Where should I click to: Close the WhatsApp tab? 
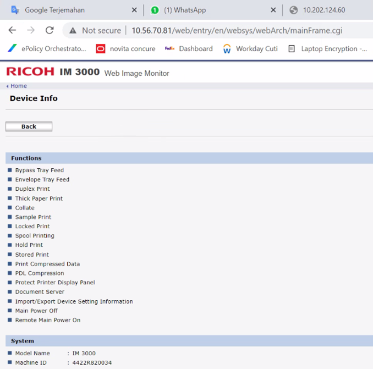click(273, 10)
